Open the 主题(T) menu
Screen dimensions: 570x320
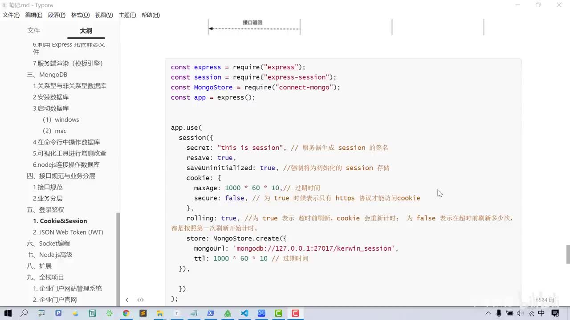(127, 15)
